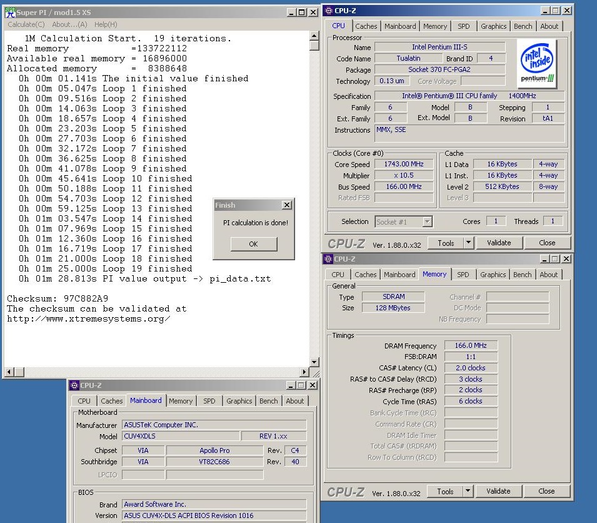Select SPD tab in top CPU-Z window
The image size is (597, 523).
pos(463,26)
